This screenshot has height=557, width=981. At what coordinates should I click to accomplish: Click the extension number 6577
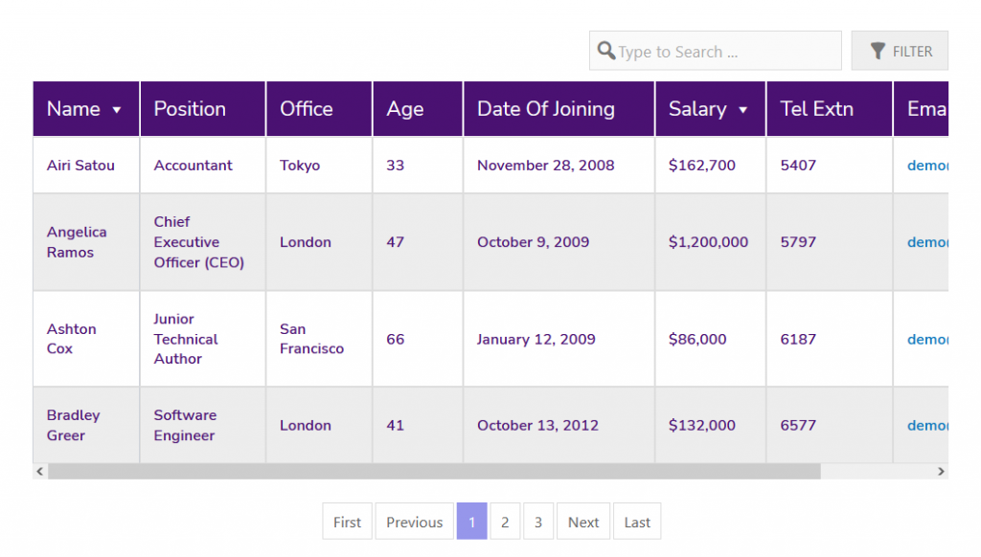click(798, 425)
